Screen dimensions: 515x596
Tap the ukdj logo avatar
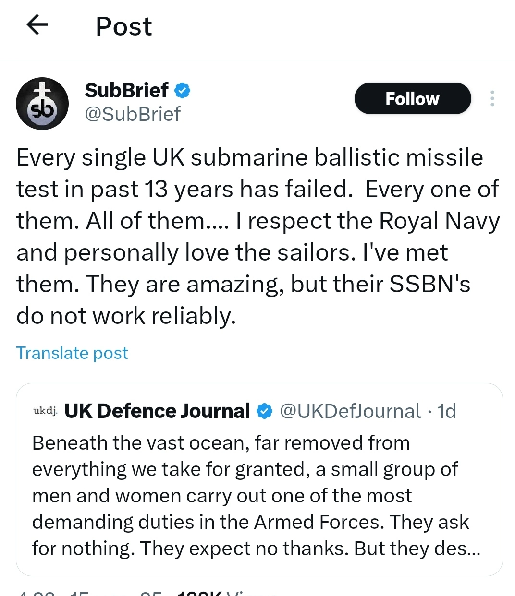45,411
